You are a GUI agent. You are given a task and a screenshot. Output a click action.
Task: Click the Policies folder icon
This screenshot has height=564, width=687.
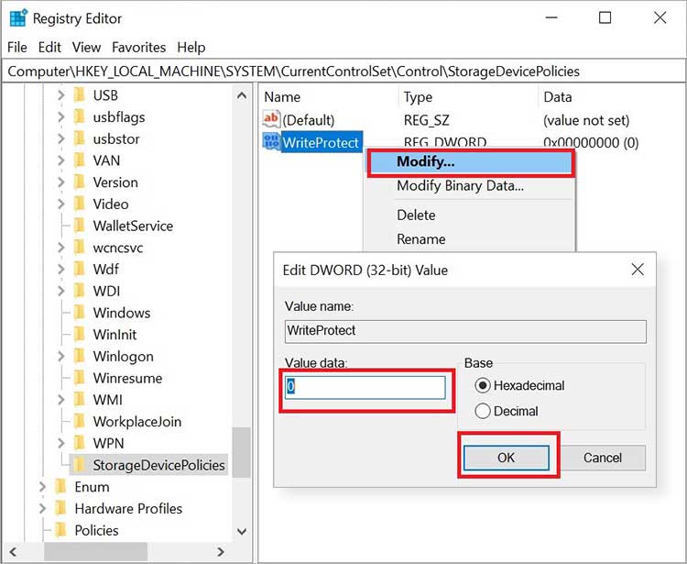[60, 530]
